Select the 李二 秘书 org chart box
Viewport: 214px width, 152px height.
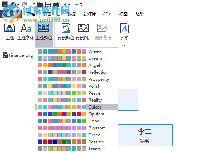click(x=145, y=135)
